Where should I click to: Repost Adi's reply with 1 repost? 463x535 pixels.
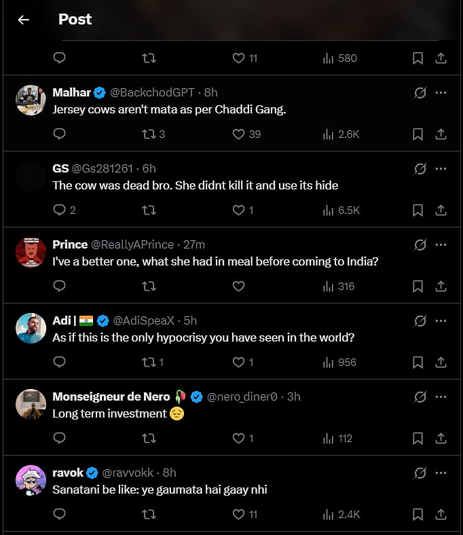[x=149, y=363]
